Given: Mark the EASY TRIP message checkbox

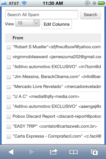Looking at the screenshot, I should pyautogui.click(x=9, y=127).
